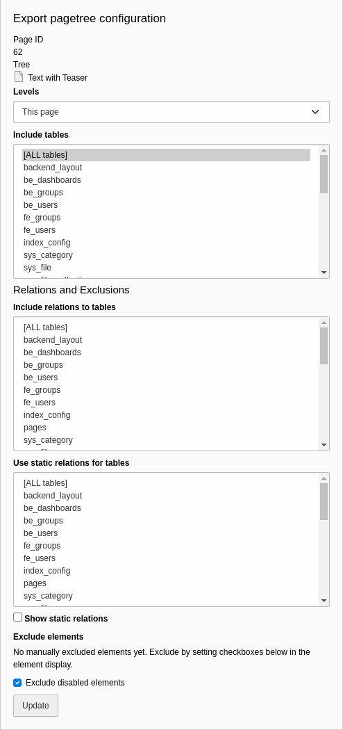Screen dimensions: 343x730
Task: Click scroll-down arrow of static relations list
Action: point(324,601)
